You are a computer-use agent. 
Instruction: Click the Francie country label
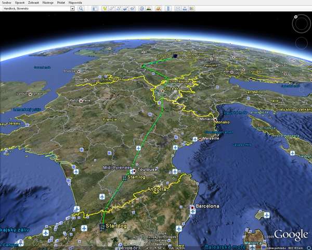coord(110,119)
